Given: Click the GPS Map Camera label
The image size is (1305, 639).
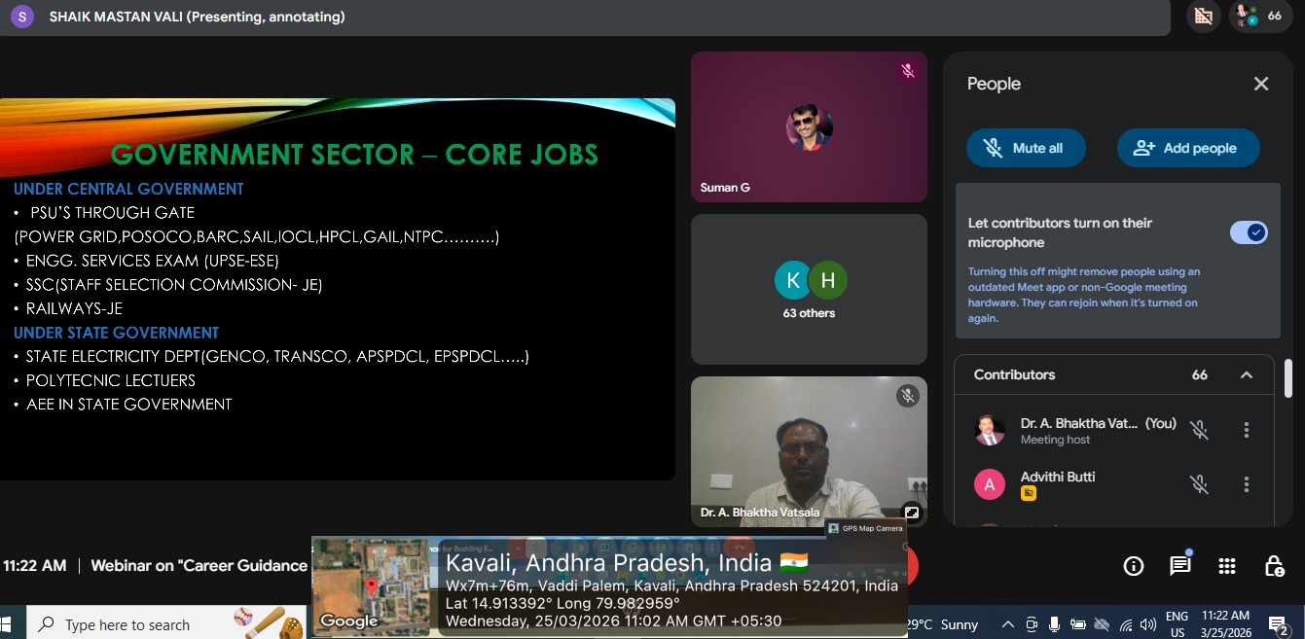Looking at the screenshot, I should (x=865, y=528).
